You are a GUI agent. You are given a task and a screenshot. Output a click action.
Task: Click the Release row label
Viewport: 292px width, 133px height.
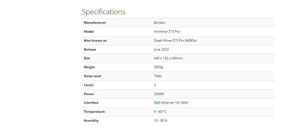click(90, 50)
